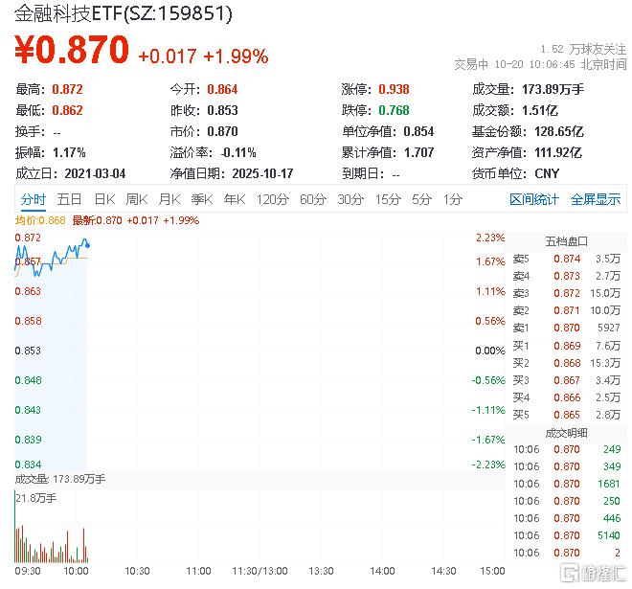Show the 周K candlestick tab
This screenshot has height=589, width=632.
click(137, 199)
